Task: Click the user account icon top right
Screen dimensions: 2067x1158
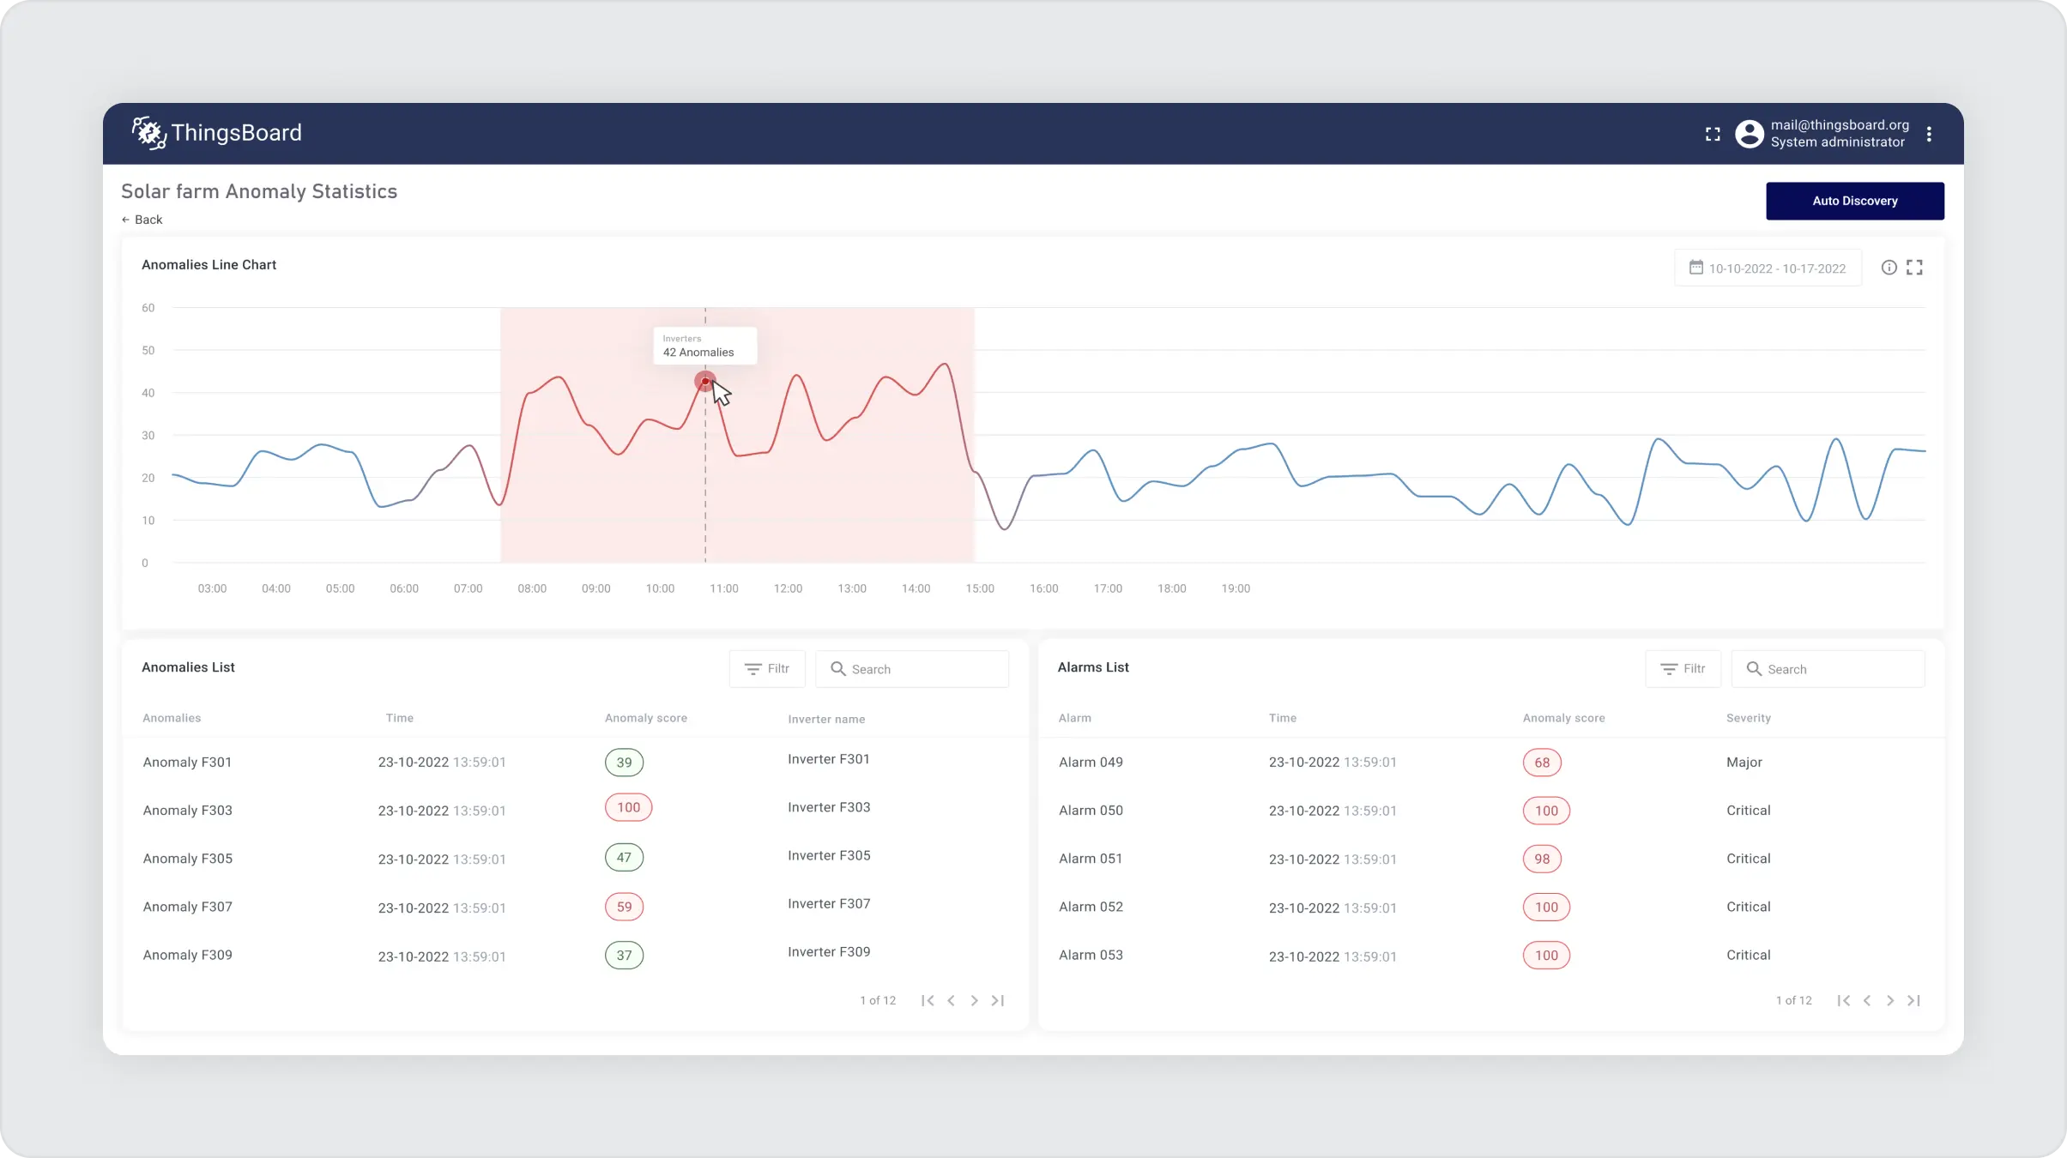Action: [x=1749, y=132]
